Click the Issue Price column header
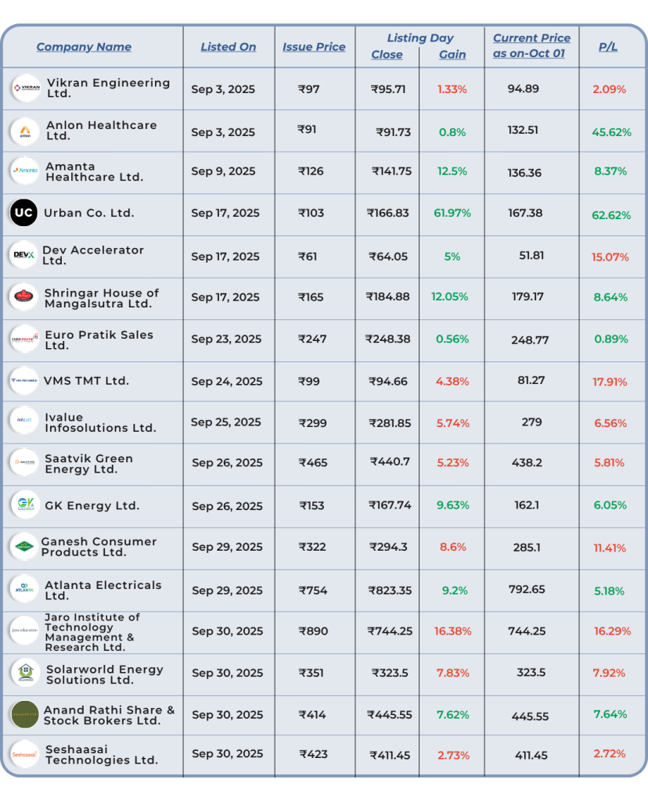The height and width of the screenshot is (801, 648). (x=314, y=47)
